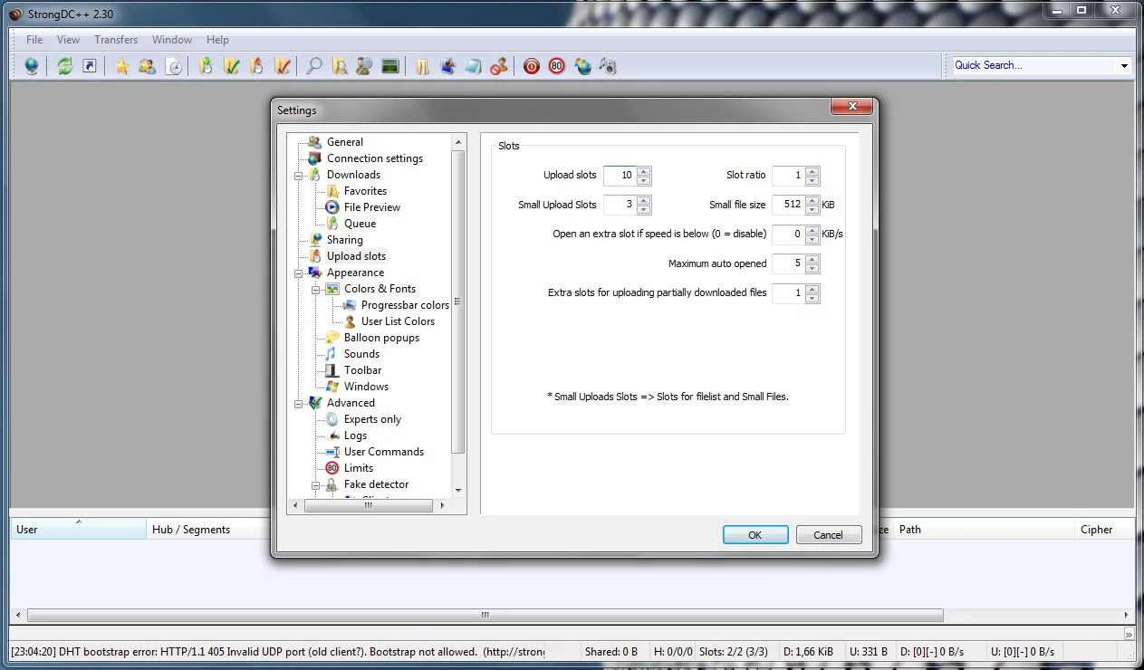This screenshot has height=670, width=1144.
Task: Toggle the 80 speed limiter toolbar icon
Action: pos(557,66)
